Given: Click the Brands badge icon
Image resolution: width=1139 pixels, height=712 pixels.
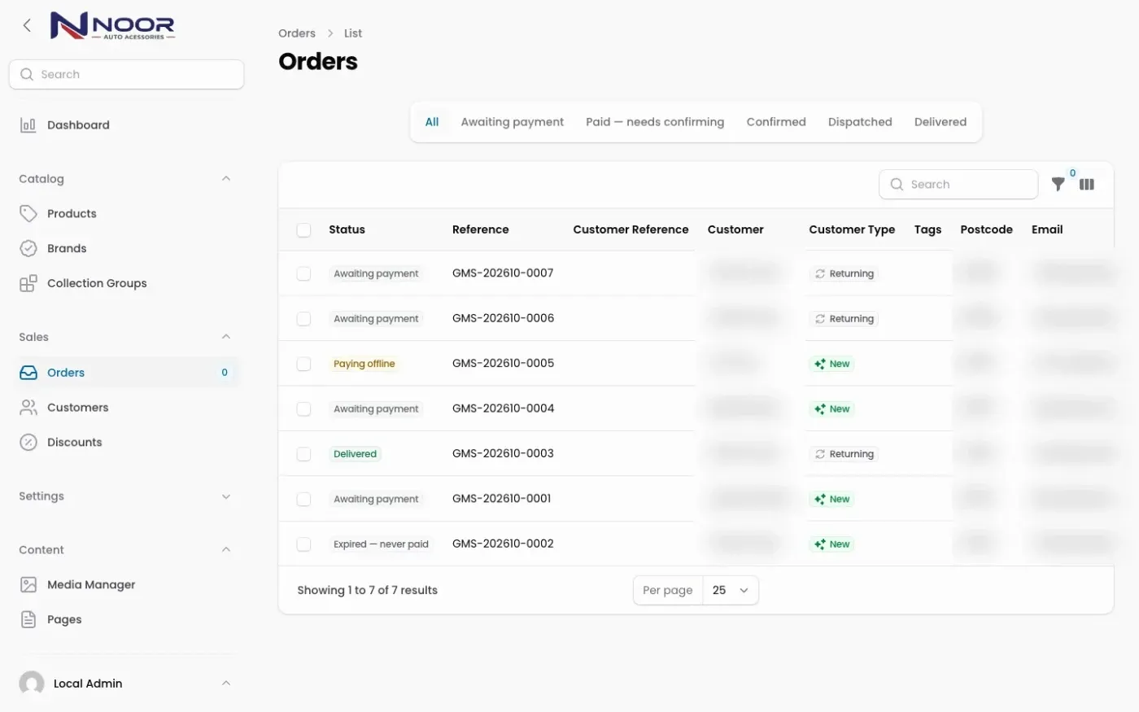Looking at the screenshot, I should click(28, 249).
